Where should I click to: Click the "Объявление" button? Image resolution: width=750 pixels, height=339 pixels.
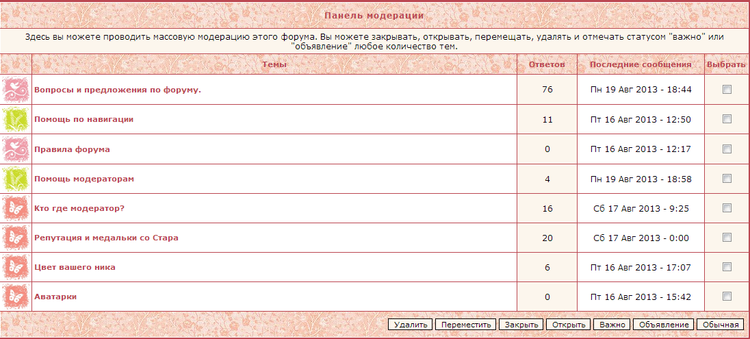[663, 325]
